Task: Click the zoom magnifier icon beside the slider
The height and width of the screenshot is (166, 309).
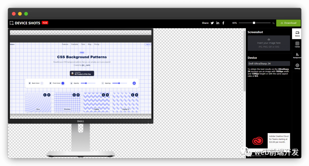Action: click(273, 23)
